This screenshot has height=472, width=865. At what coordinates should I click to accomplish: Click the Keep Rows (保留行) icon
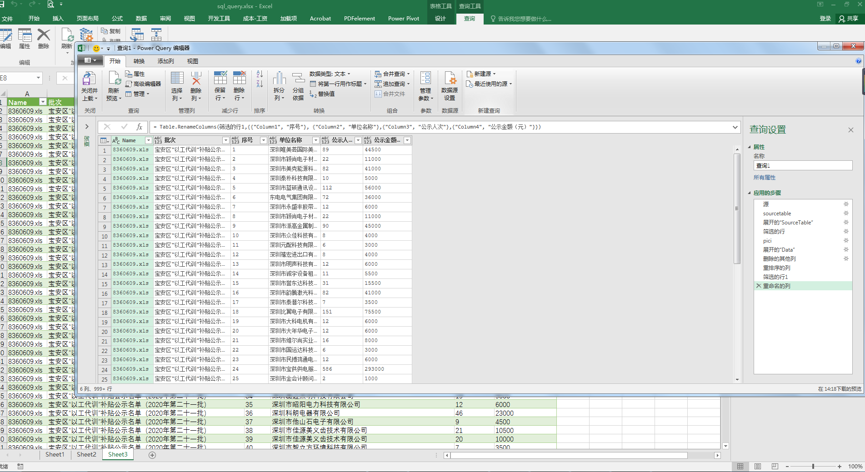tap(220, 78)
